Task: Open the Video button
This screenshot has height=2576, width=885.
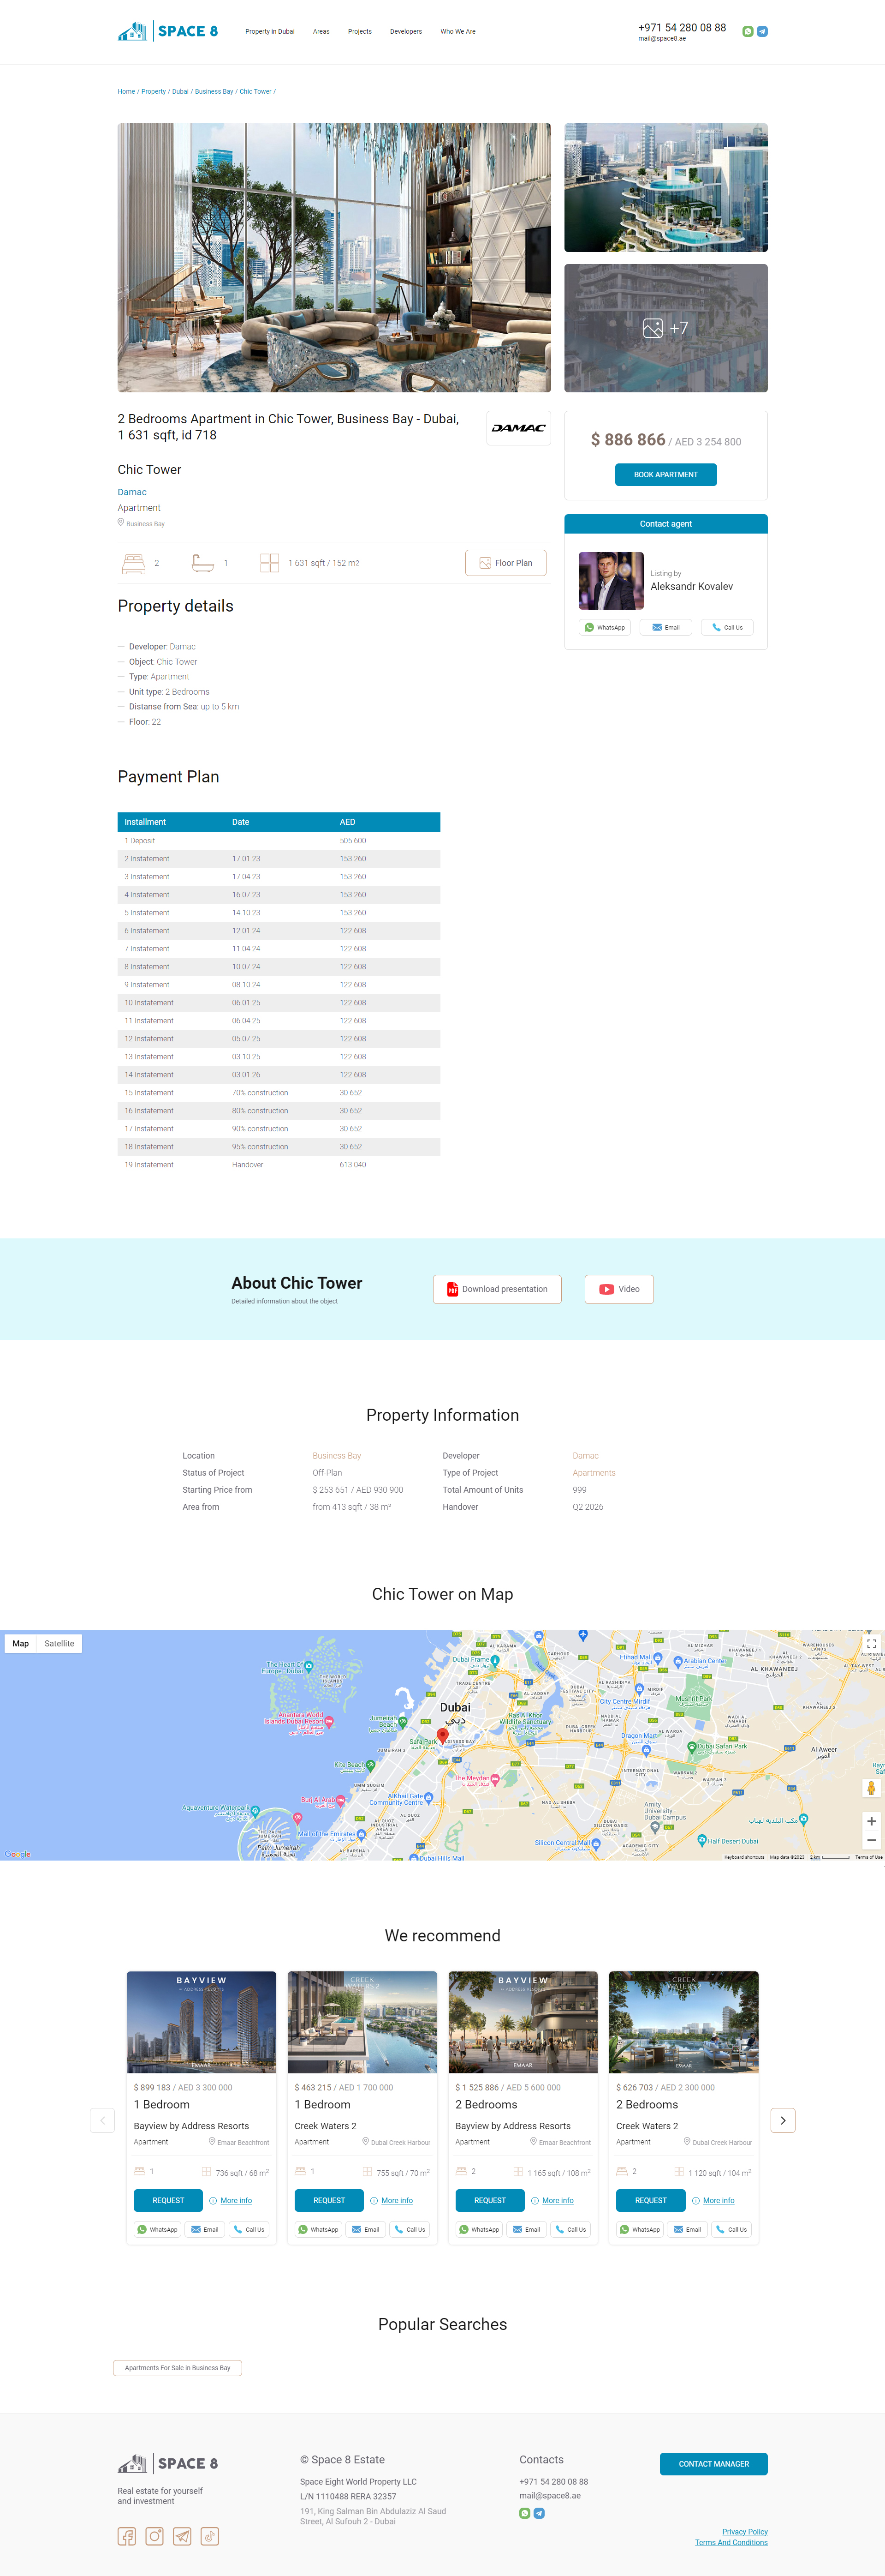Action: (x=619, y=1289)
